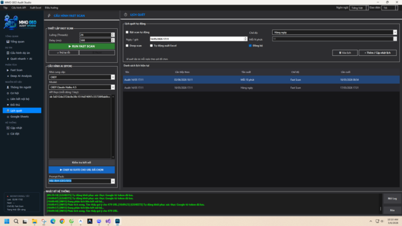Click Ngày / giờ datetime field
This screenshot has height=226, width=402.
pos(197,39)
